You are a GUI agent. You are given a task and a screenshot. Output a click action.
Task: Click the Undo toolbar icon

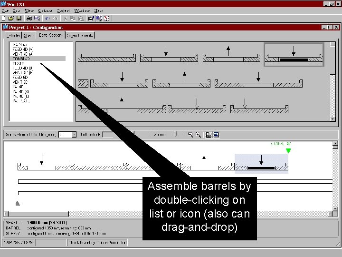pyautogui.click(x=47, y=19)
